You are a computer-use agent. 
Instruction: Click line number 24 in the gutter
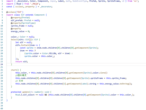pyautogui.click(x=2, y=64)
